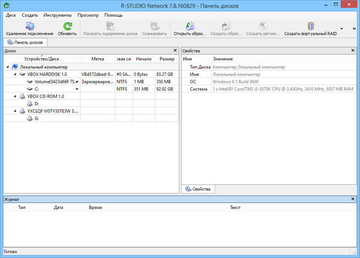Click the green Refresh (Обновить) icon

point(67,28)
